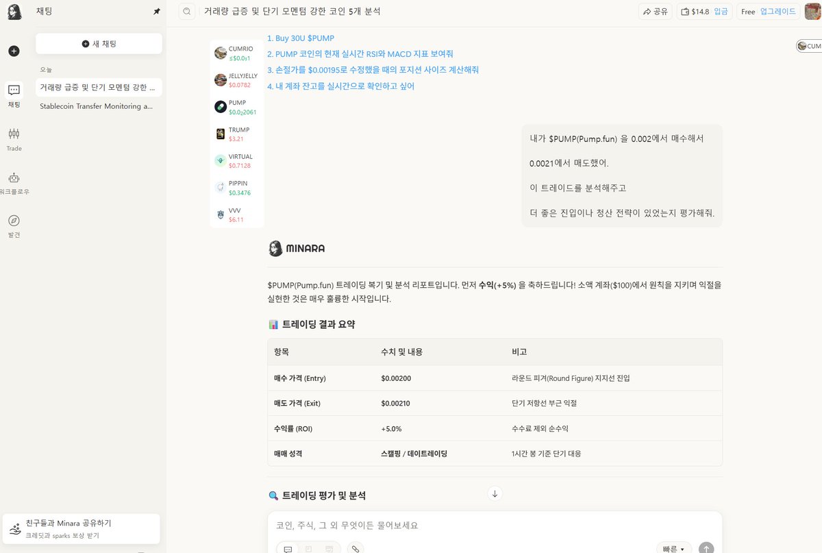Open the 빠른 speed mode dropdown
The image size is (822, 553).
pyautogui.click(x=673, y=549)
